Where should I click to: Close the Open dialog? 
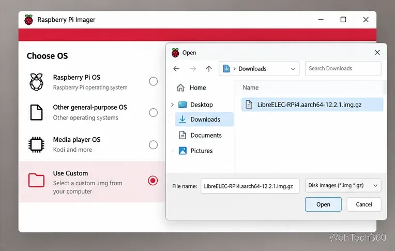pyautogui.click(x=377, y=52)
